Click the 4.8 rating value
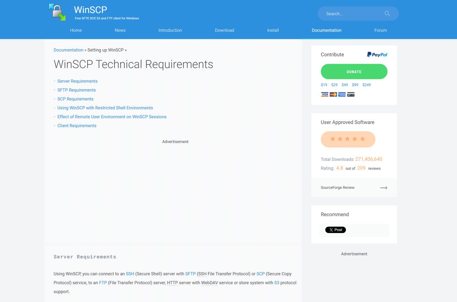457x302 pixels. tap(339, 168)
